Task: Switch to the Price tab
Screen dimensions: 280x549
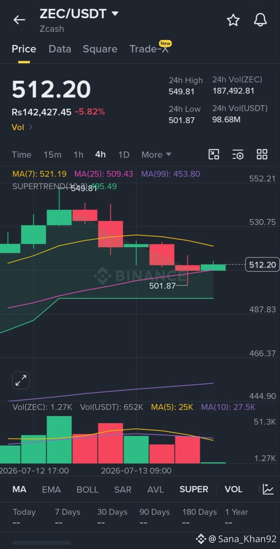Action: click(x=24, y=49)
